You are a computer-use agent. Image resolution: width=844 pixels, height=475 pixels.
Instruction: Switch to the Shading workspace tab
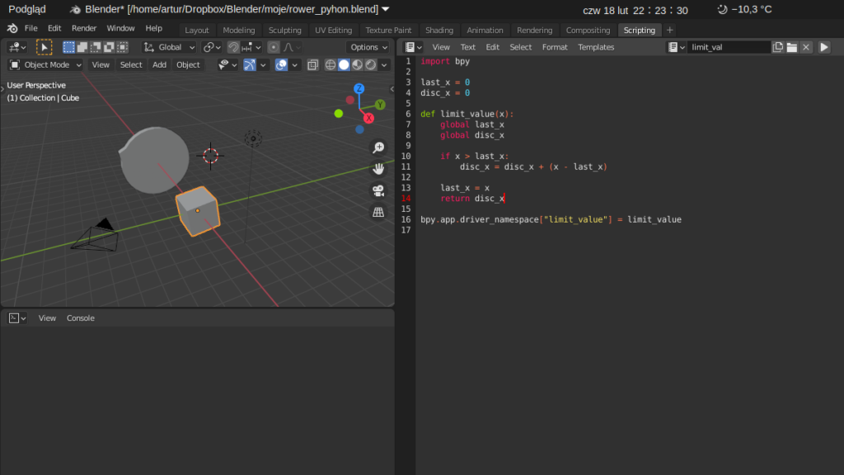(439, 31)
